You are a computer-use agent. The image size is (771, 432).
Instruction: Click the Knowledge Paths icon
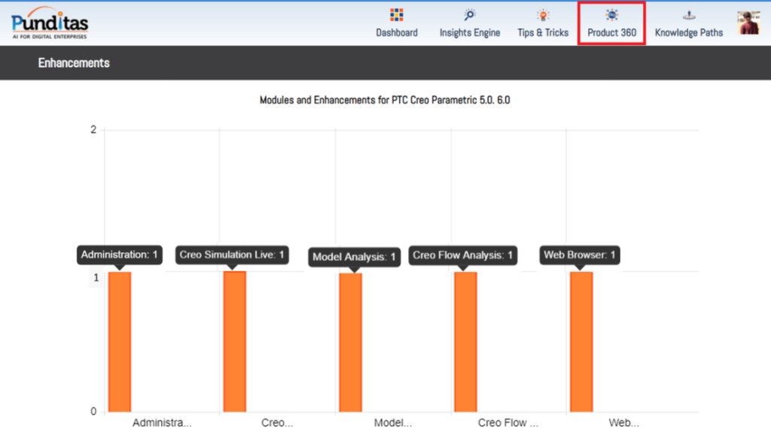(x=688, y=15)
